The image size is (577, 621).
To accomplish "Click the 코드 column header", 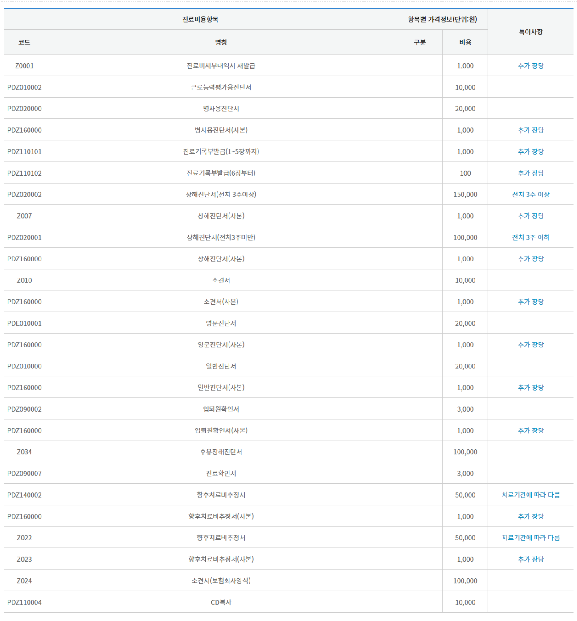I will (25, 42).
